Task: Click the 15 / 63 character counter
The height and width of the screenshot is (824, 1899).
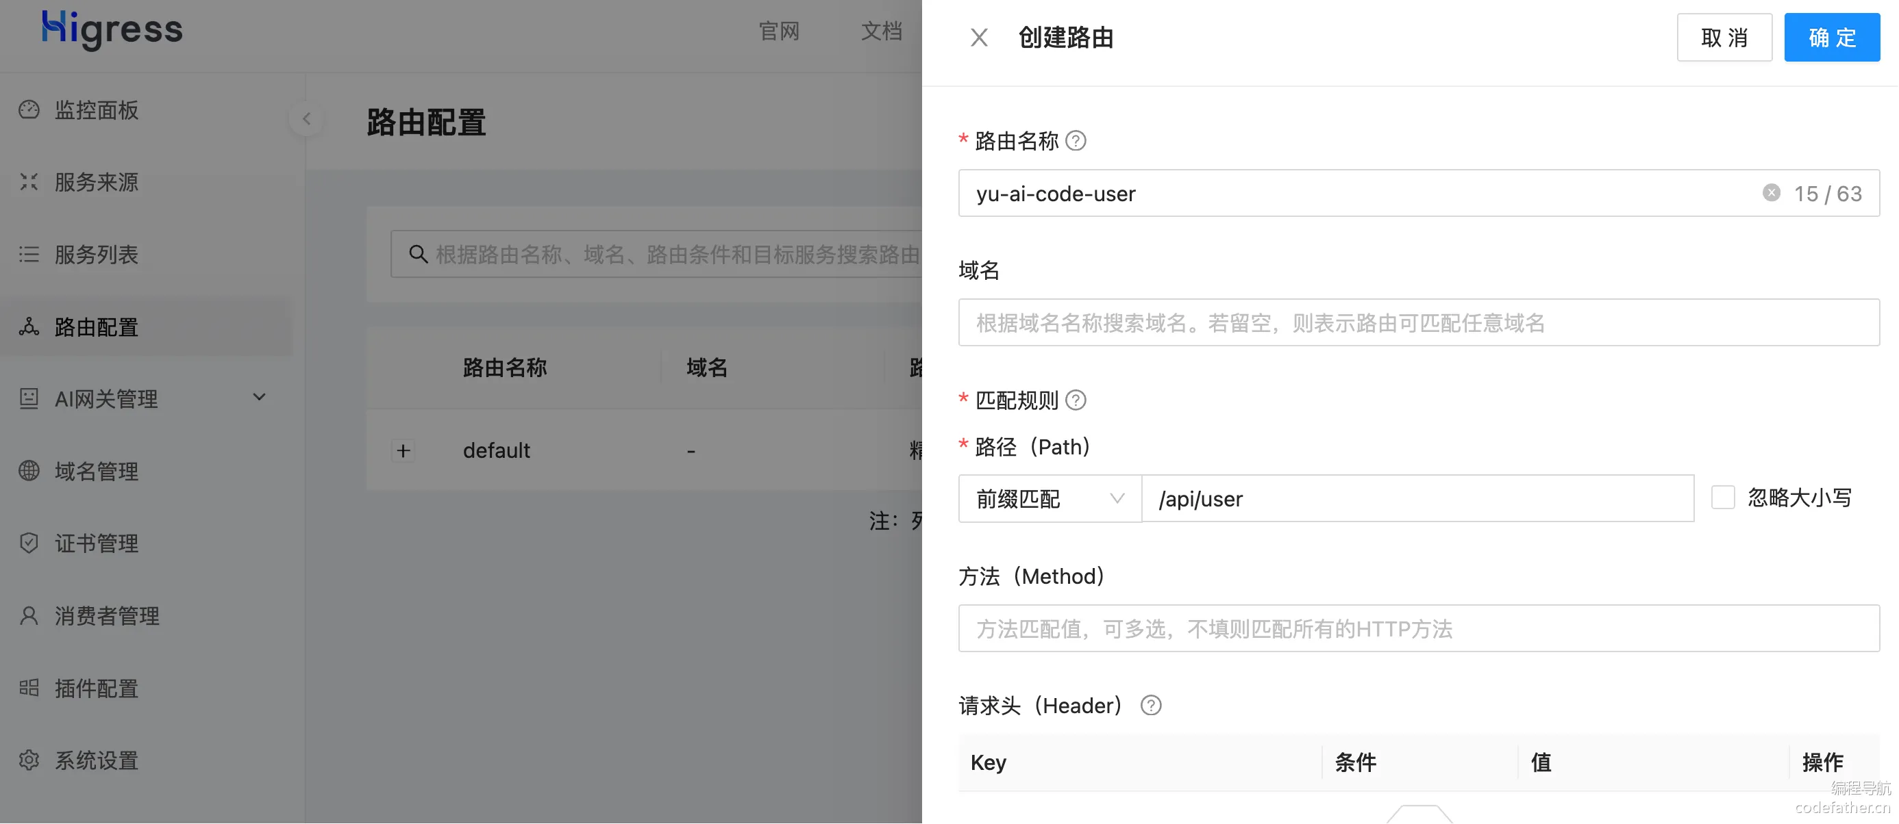Action: coord(1828,194)
